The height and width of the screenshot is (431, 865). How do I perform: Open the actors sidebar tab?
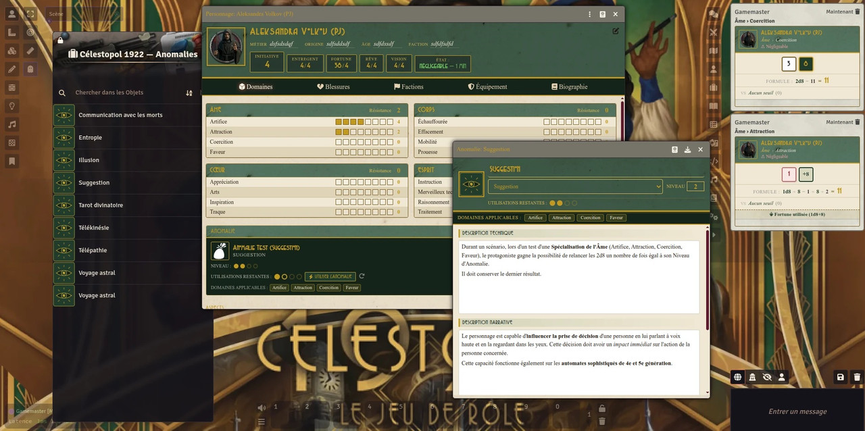714,69
